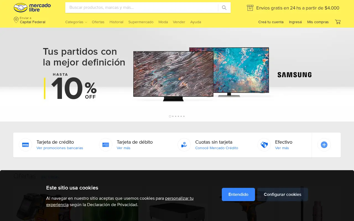Click the search products input field
This screenshot has width=354, height=221.
[142, 8]
